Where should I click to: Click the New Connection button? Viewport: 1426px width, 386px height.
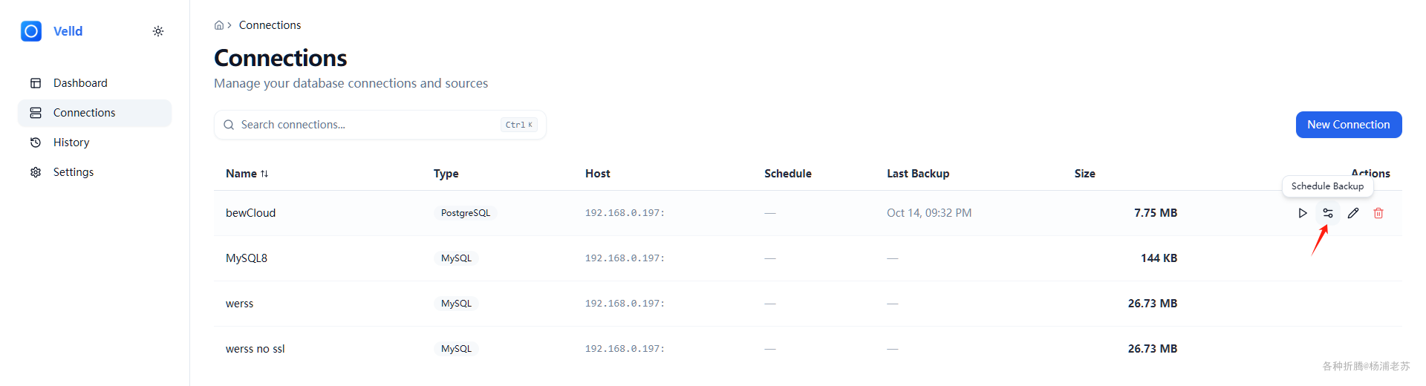pos(1348,125)
